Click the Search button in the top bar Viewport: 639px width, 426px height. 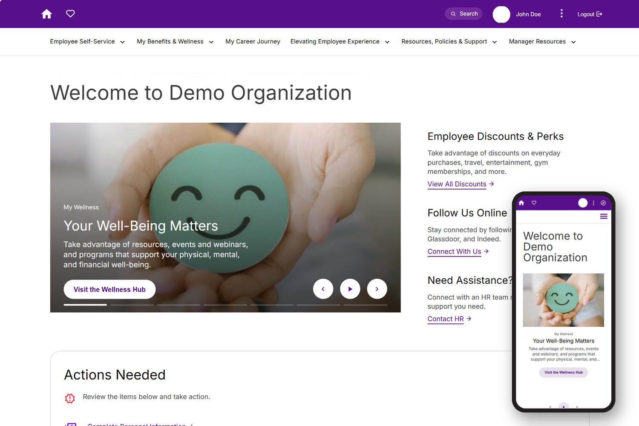tap(463, 14)
